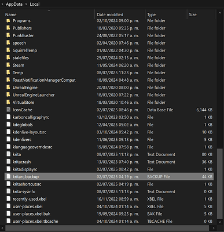This screenshot has width=224, height=232.
Task: Click the PunkBuster folder icon
Action: click(8, 35)
